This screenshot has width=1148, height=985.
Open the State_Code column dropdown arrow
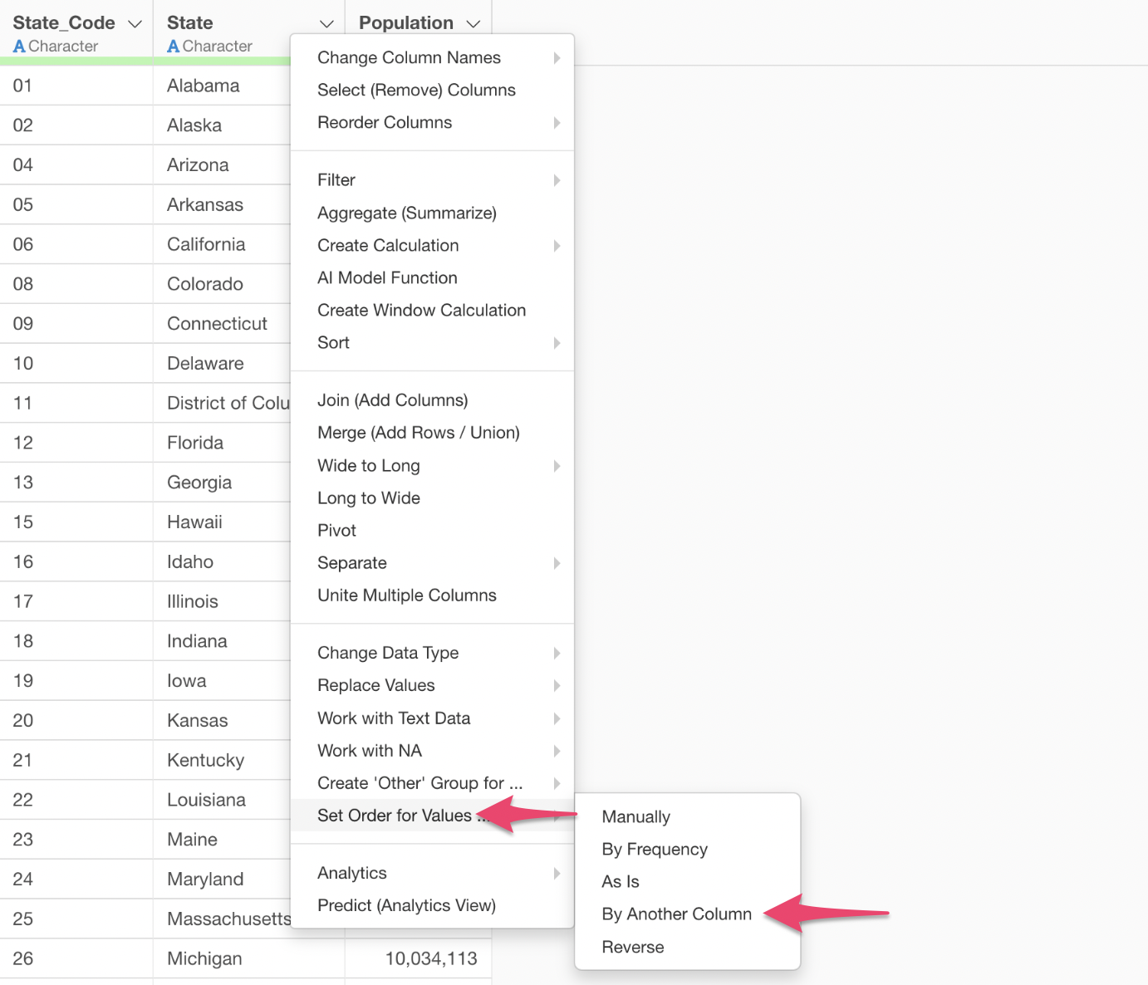pyautogui.click(x=135, y=24)
